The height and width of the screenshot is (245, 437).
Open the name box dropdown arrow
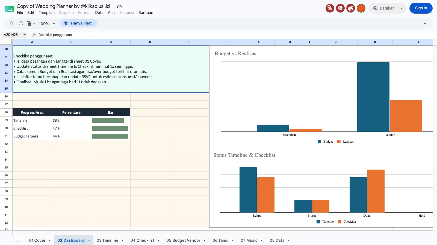point(25,35)
